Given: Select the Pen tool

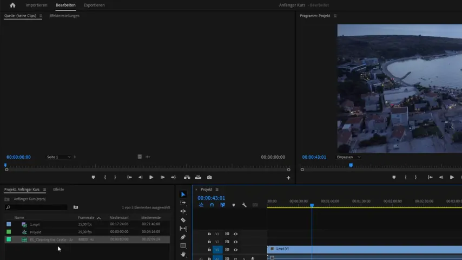Looking at the screenshot, I should click(x=183, y=237).
